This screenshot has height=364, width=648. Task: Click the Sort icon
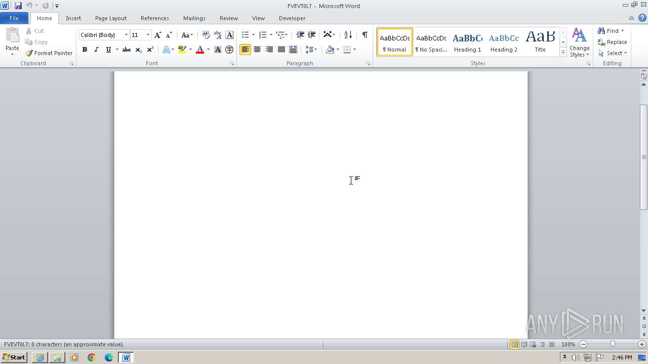click(x=348, y=35)
